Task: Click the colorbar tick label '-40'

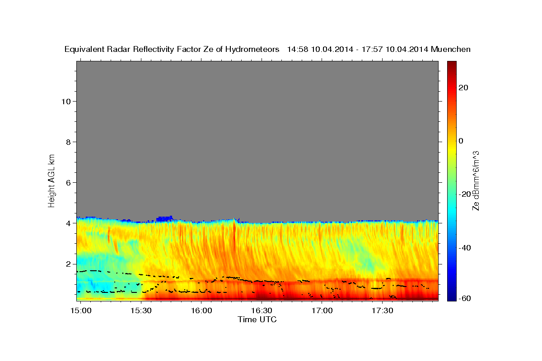Action: click(465, 248)
